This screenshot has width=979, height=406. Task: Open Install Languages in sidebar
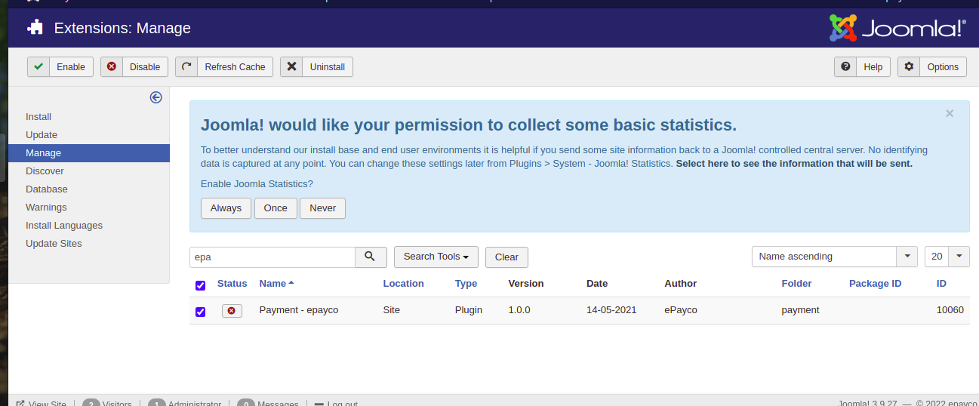click(x=64, y=226)
